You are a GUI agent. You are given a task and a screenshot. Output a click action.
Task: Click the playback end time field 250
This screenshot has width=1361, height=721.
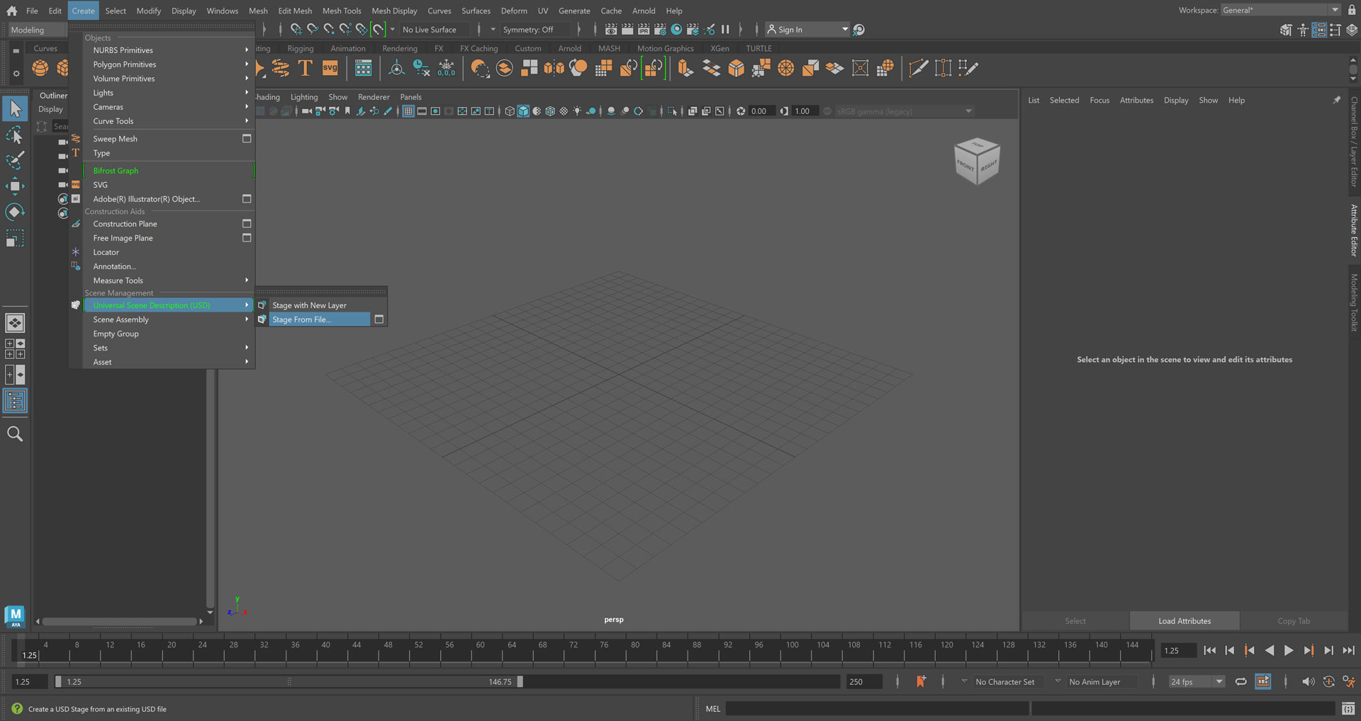[x=863, y=681]
